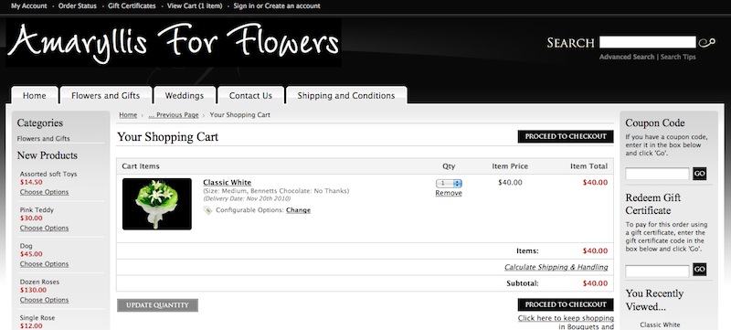Viewport: 731px width, 330px height.
Task: Click the tag icon beside Configurable Options
Action: point(208,210)
